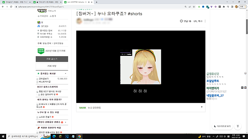This screenshot has width=248, height=139.
Task: Click the scroll-to-top arrow button
Action: pos(238,126)
